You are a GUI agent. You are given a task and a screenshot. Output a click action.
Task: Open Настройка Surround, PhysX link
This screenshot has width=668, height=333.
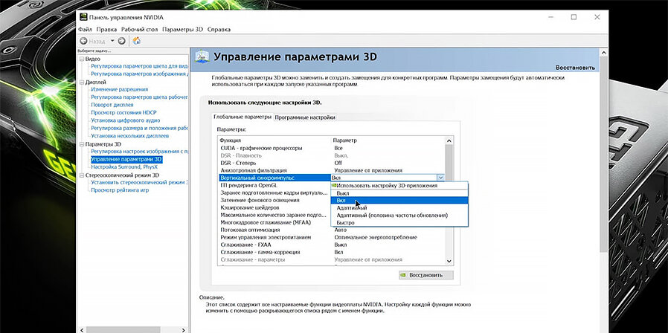tap(124, 167)
